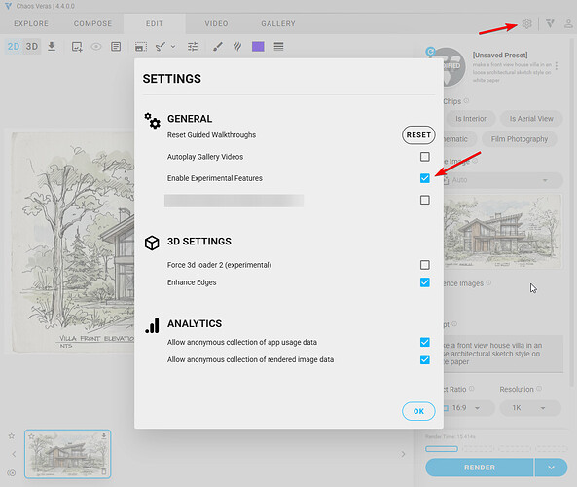
Task: Open the 1K resolution dropdown
Action: click(x=530, y=408)
